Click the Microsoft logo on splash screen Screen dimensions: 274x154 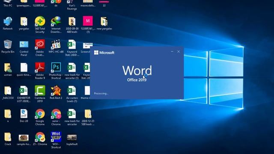tap(104, 53)
